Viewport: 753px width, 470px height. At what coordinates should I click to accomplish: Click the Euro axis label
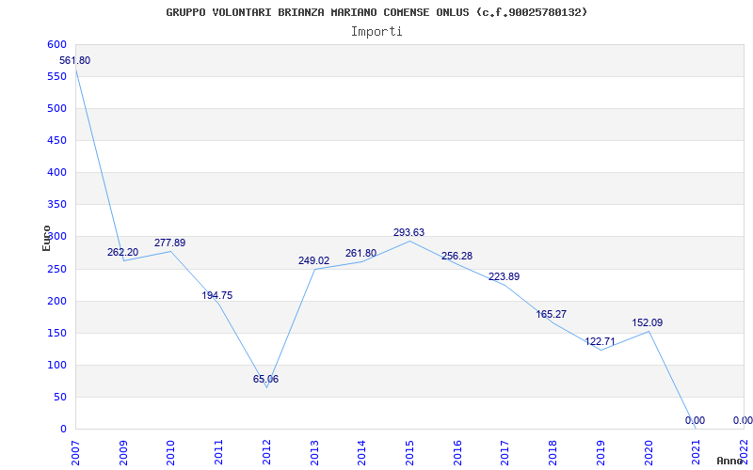click(46, 238)
